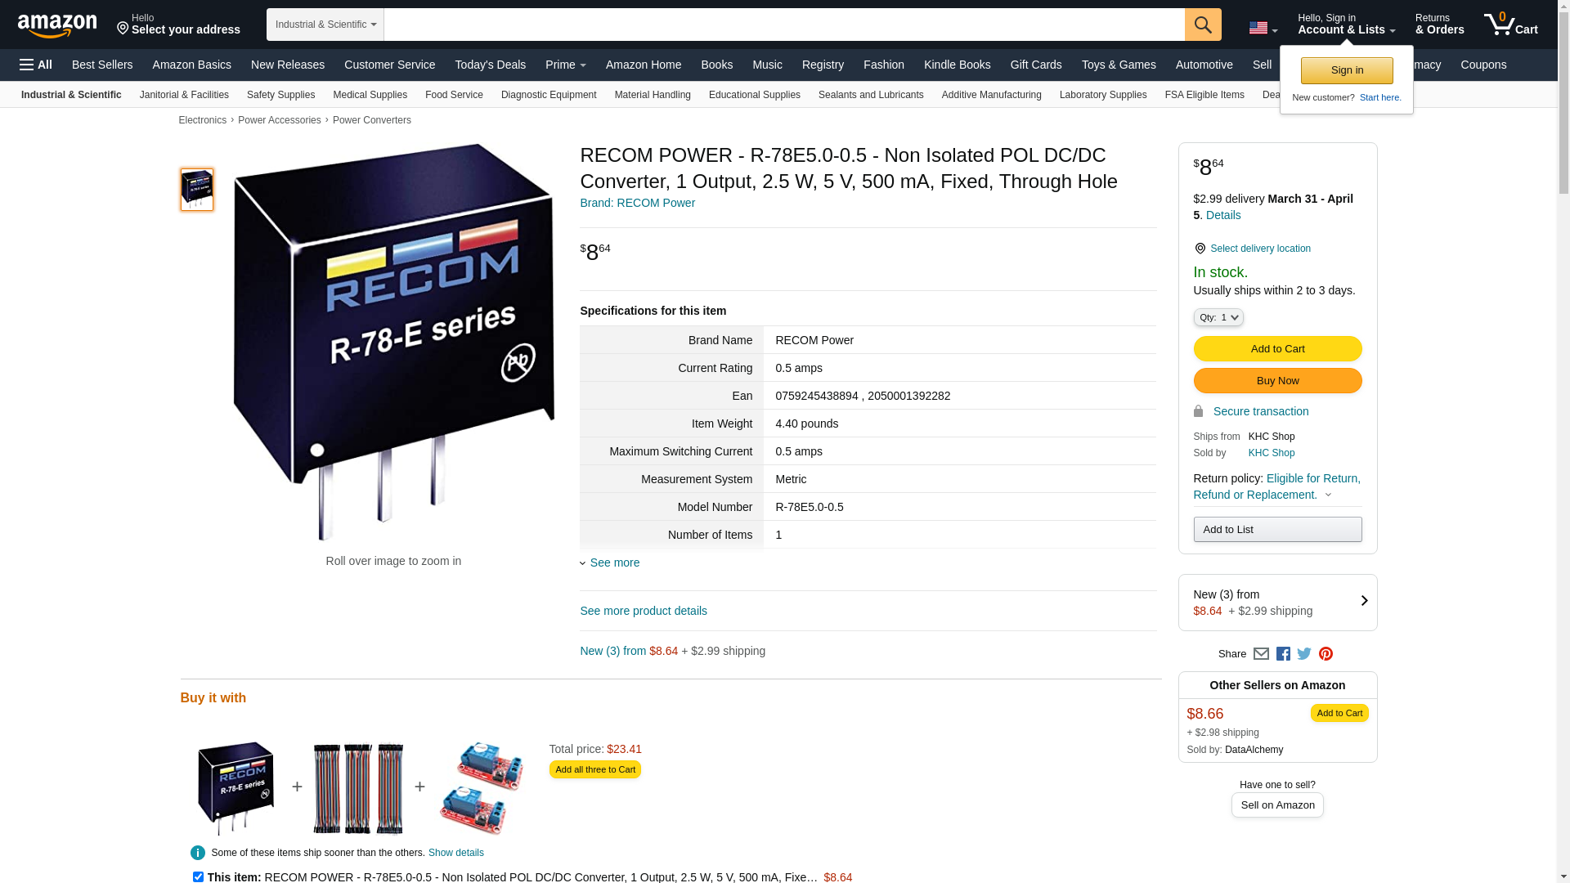Open Today's Deals in navigation bar

pyautogui.click(x=490, y=65)
